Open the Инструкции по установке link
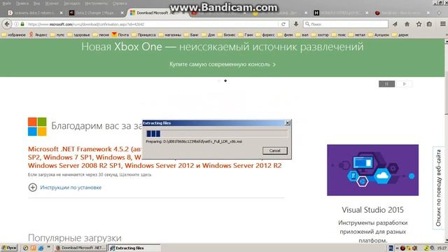The width and height of the screenshot is (448, 252). click(x=71, y=188)
